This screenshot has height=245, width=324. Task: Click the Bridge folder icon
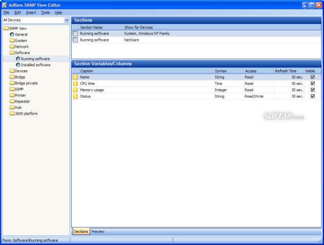tap(12, 77)
